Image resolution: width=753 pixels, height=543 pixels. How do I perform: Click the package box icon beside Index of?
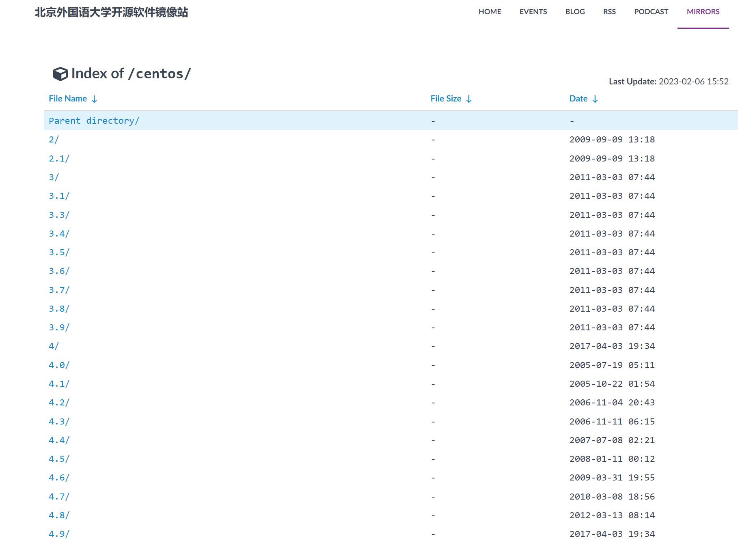pyautogui.click(x=60, y=74)
